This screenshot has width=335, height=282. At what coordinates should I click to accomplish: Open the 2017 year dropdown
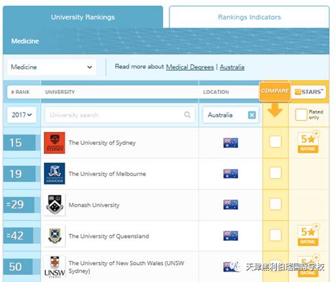tap(22, 115)
